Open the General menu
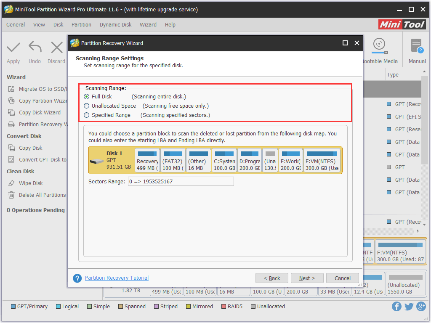This screenshot has height=323, width=431. [x=16, y=25]
